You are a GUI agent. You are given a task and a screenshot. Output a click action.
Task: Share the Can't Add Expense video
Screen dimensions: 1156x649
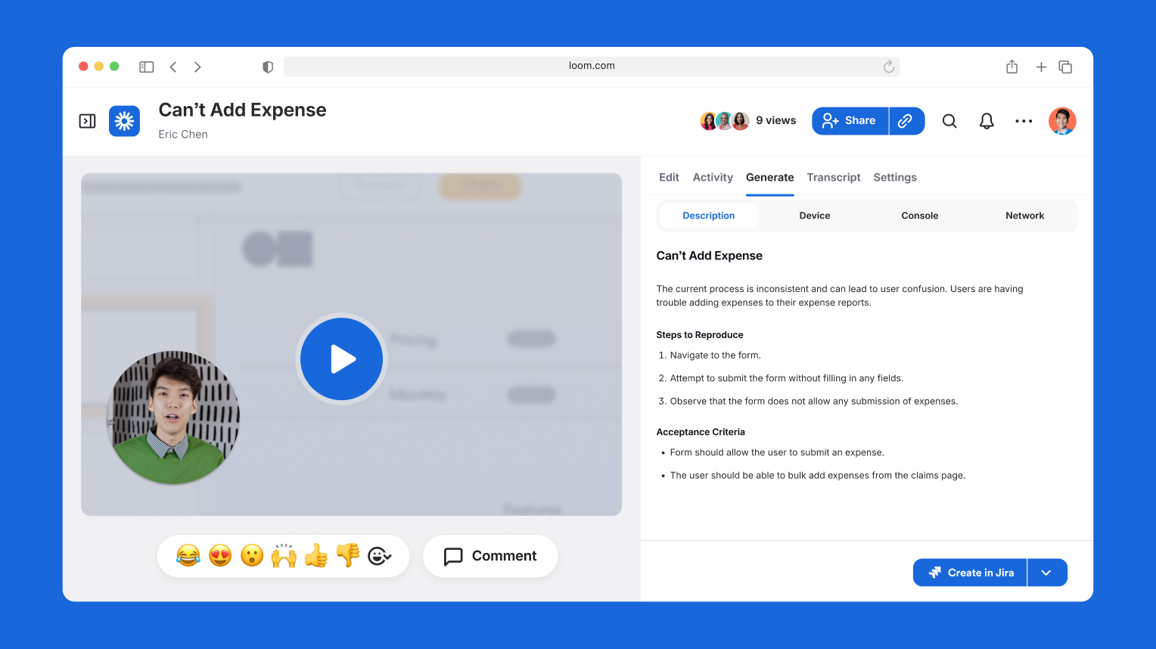click(850, 120)
